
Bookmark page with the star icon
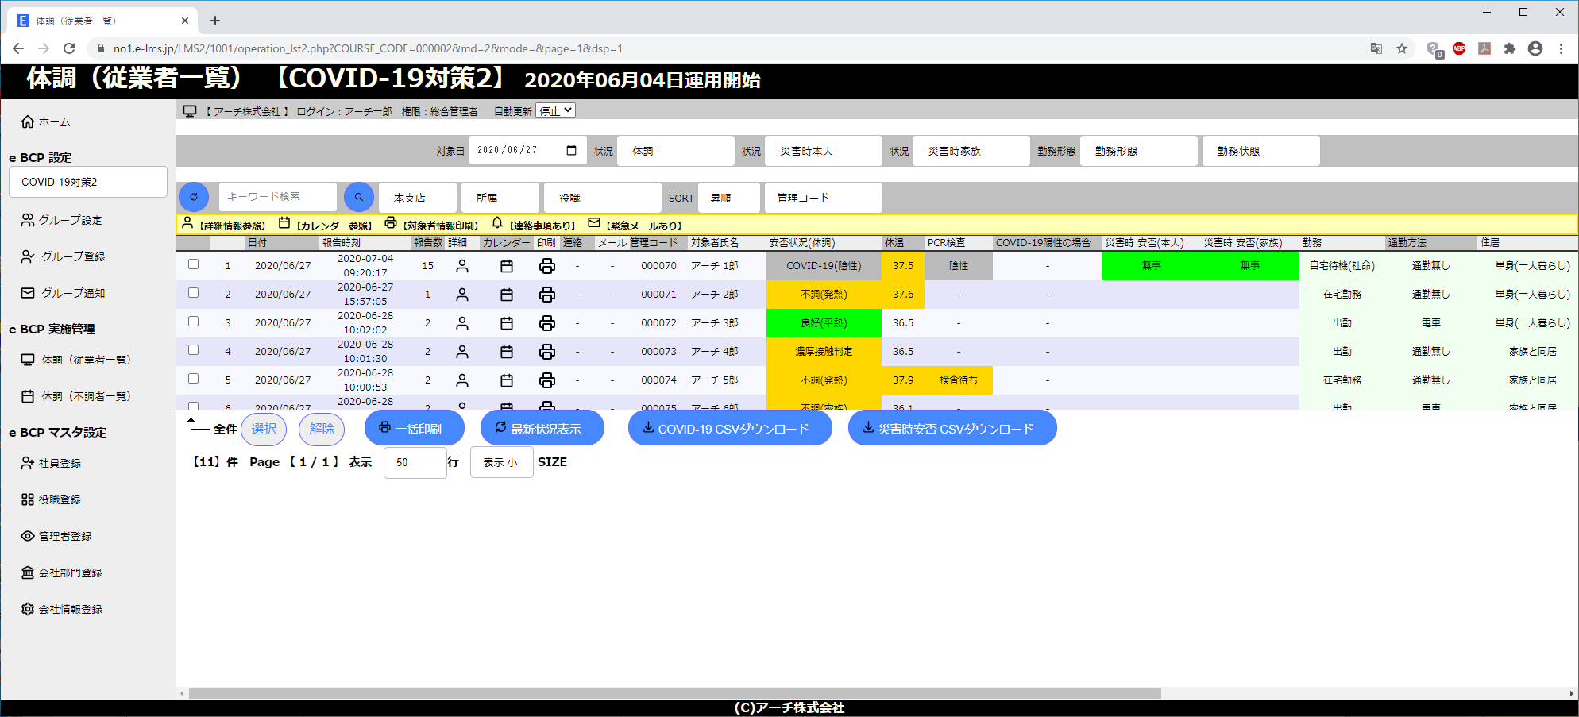[x=1402, y=48]
